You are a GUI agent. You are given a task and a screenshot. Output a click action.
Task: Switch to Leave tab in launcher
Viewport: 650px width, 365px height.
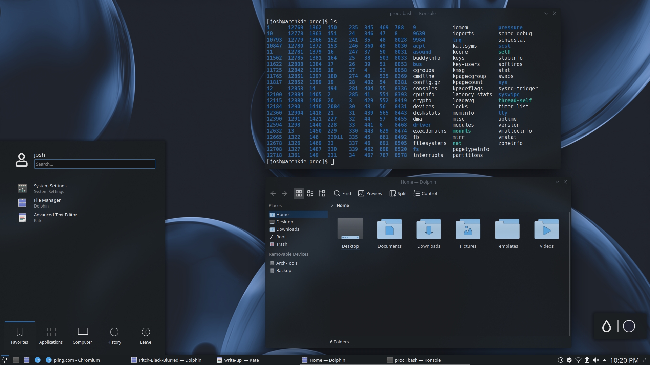[x=146, y=336]
